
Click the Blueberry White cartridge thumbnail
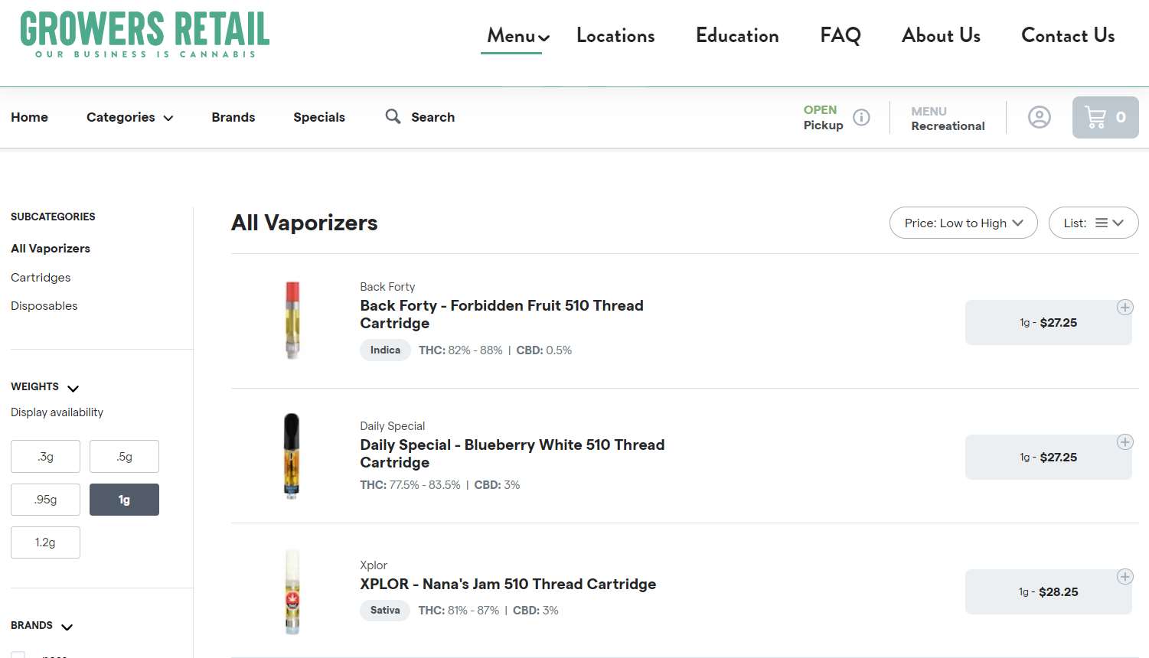coord(292,456)
